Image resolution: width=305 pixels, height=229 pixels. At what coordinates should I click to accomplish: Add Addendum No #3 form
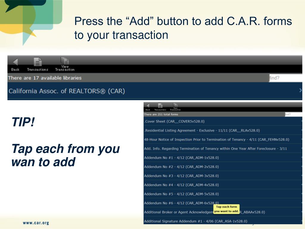tap(223, 176)
